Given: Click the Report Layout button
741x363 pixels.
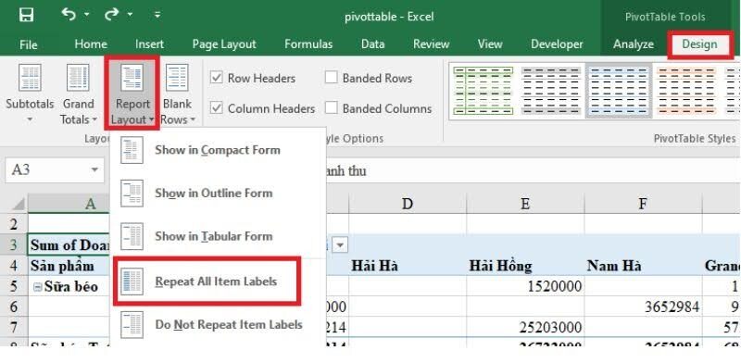Looking at the screenshot, I should 132,94.
